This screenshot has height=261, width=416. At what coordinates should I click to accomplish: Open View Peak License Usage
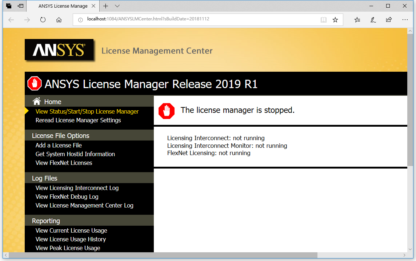[x=68, y=248]
